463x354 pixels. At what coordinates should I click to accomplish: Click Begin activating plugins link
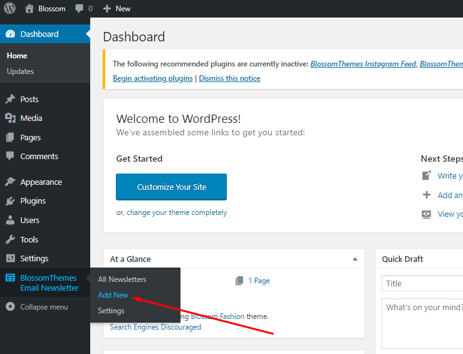pyautogui.click(x=153, y=78)
